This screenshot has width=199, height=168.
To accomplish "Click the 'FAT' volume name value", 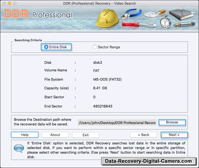I will tap(96, 71).
